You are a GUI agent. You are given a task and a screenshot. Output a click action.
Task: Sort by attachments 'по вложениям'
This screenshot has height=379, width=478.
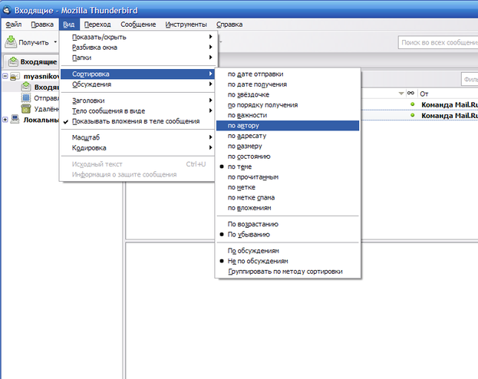(x=288, y=208)
